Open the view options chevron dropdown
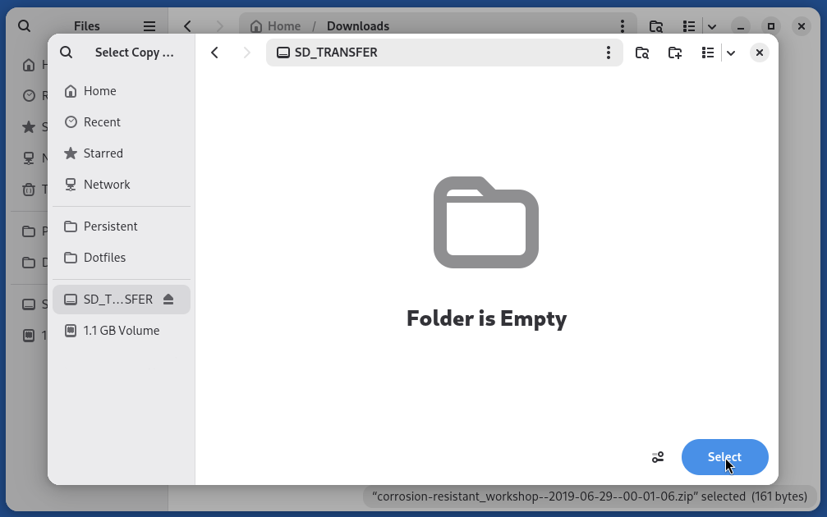 [731, 53]
